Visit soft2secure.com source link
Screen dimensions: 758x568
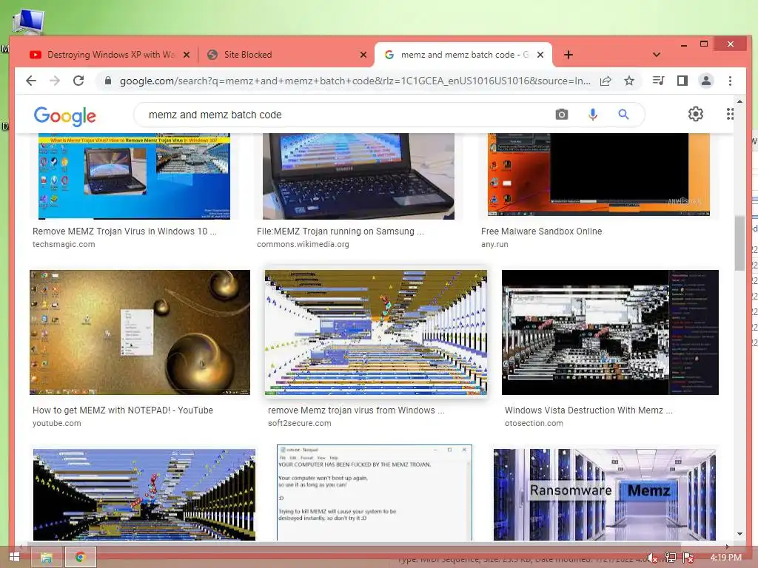coord(299,423)
